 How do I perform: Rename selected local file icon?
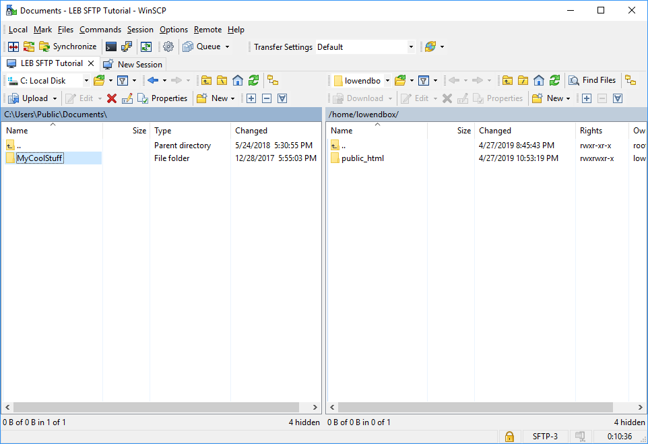(x=127, y=98)
